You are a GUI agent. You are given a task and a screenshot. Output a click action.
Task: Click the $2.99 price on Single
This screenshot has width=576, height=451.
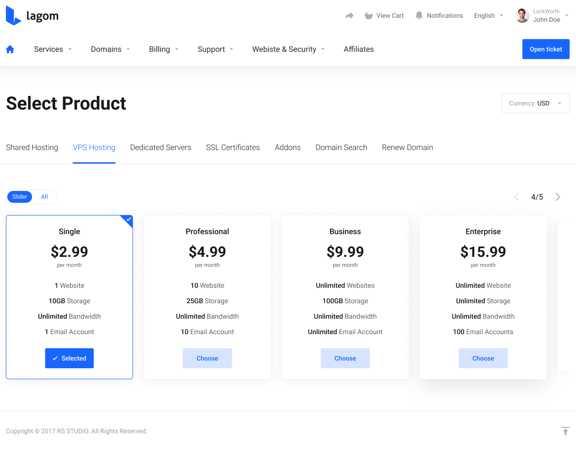pos(70,251)
